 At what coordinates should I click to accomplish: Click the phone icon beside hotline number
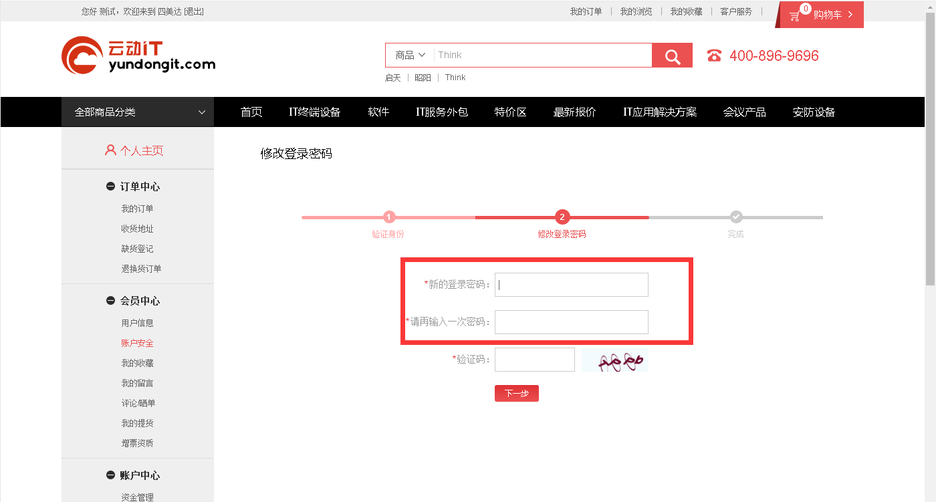pyautogui.click(x=714, y=55)
